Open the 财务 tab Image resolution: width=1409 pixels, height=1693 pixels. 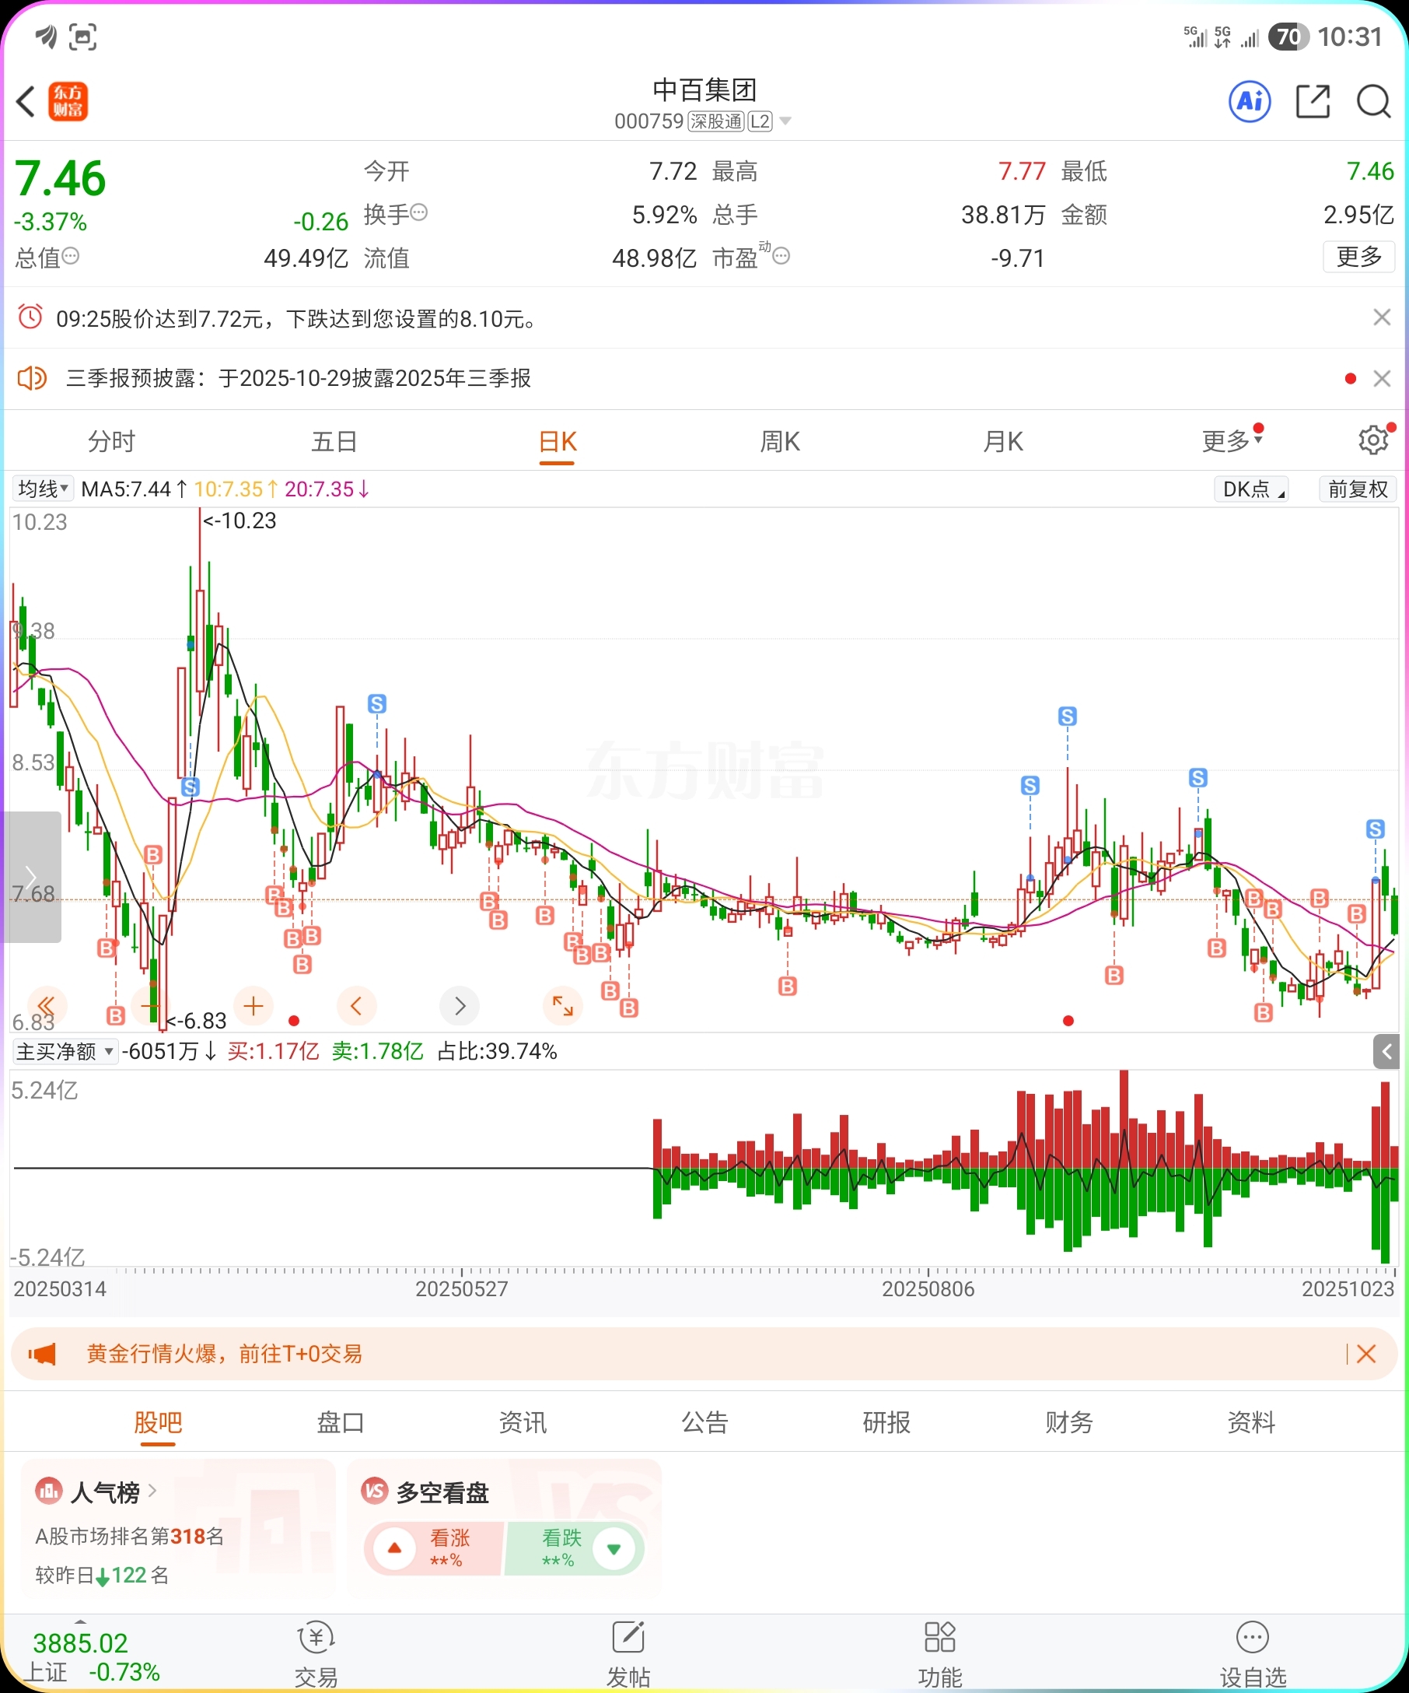[x=1069, y=1422]
